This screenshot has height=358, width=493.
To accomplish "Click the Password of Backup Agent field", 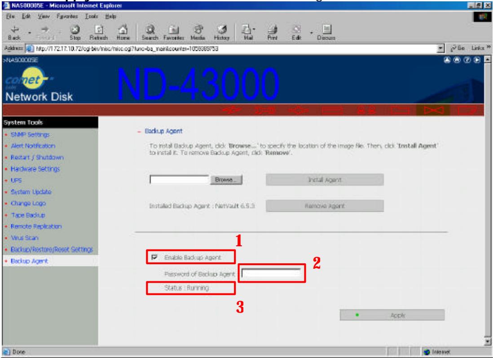I will click(x=271, y=274).
